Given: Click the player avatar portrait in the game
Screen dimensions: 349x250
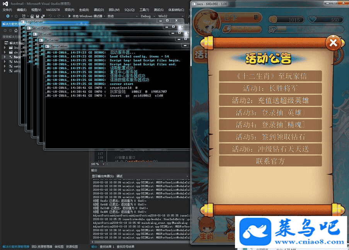Looking at the screenshot, I should [x=204, y=22].
